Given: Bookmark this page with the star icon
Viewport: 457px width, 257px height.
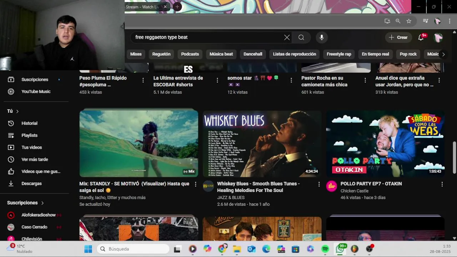Looking at the screenshot, I should point(409,21).
